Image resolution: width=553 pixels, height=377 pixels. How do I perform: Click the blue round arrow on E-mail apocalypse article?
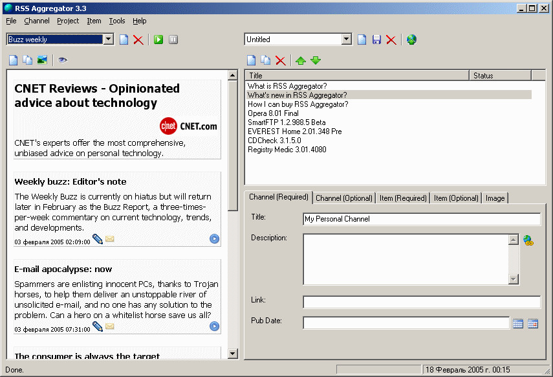point(215,326)
